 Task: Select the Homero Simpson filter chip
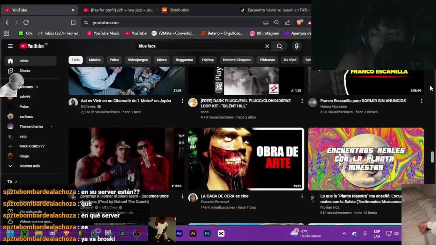point(237,60)
